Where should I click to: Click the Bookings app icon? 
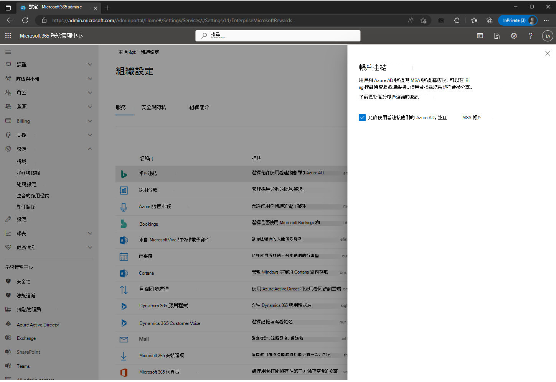[x=124, y=223]
